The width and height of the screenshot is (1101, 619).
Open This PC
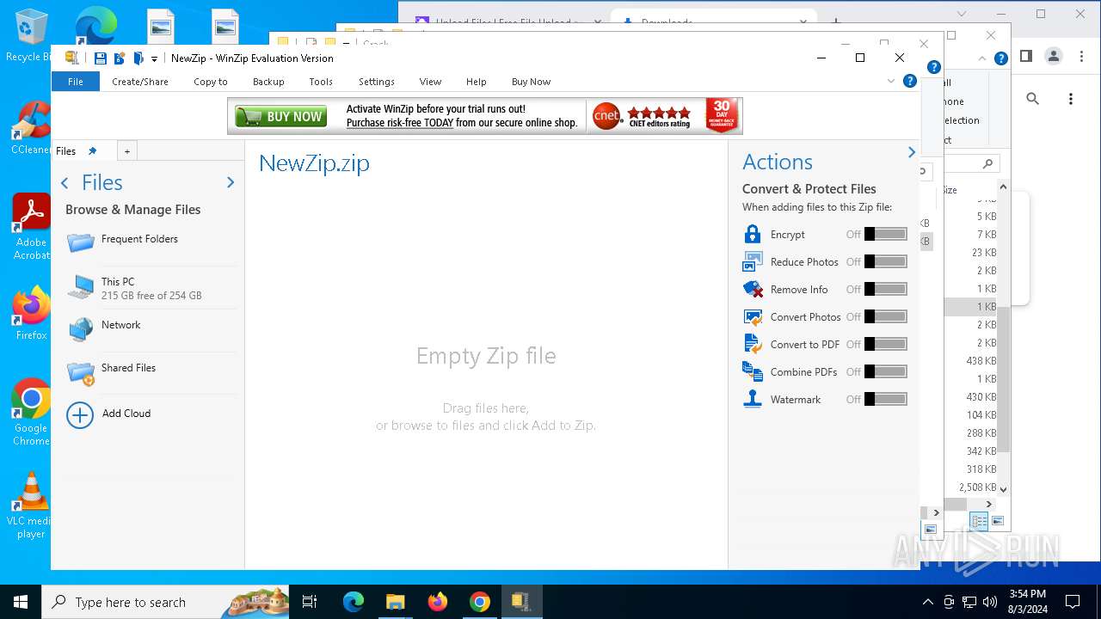(151, 288)
